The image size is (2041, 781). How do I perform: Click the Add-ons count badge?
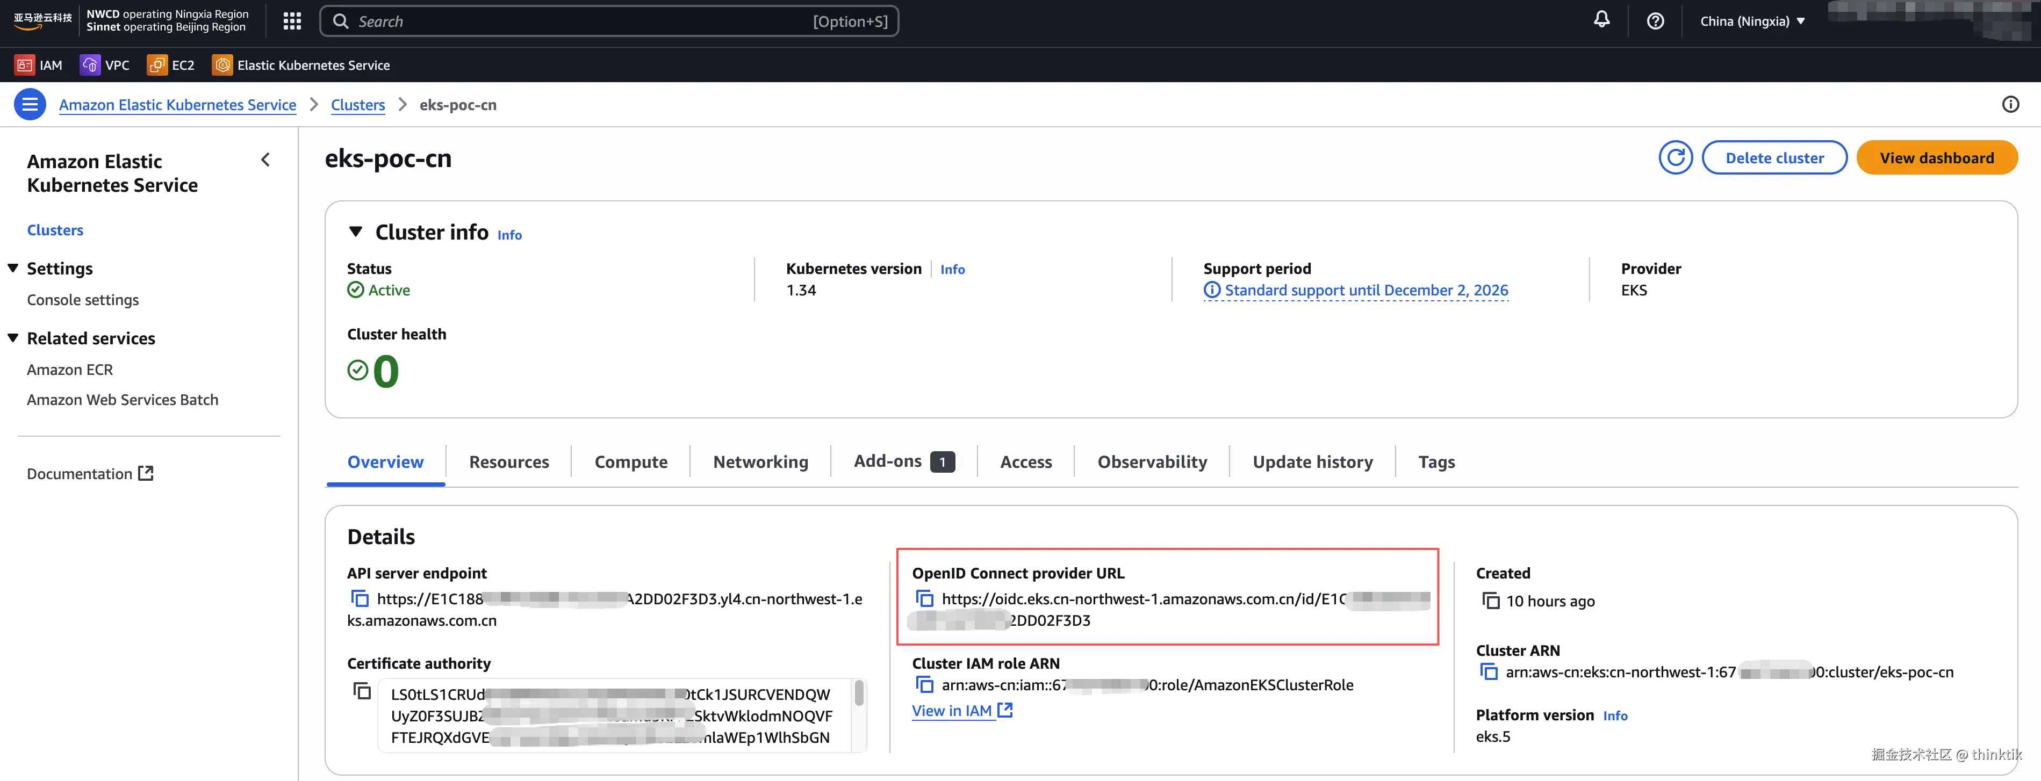pos(942,462)
